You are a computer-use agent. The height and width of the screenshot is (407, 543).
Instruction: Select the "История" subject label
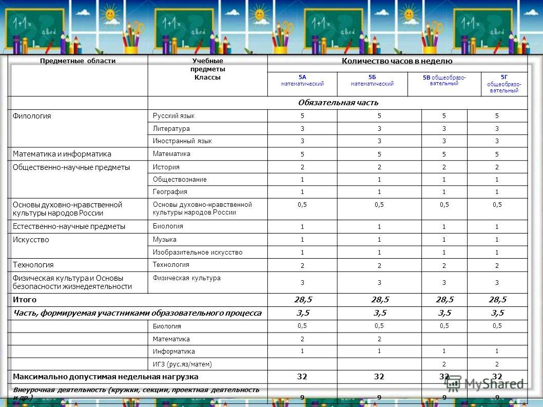[166, 167]
